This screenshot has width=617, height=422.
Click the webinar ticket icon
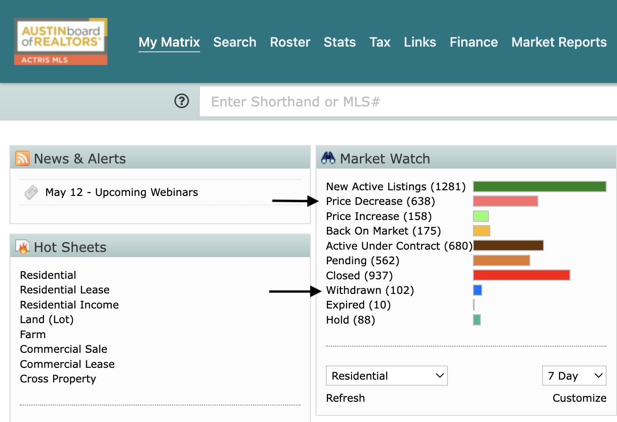point(31,192)
